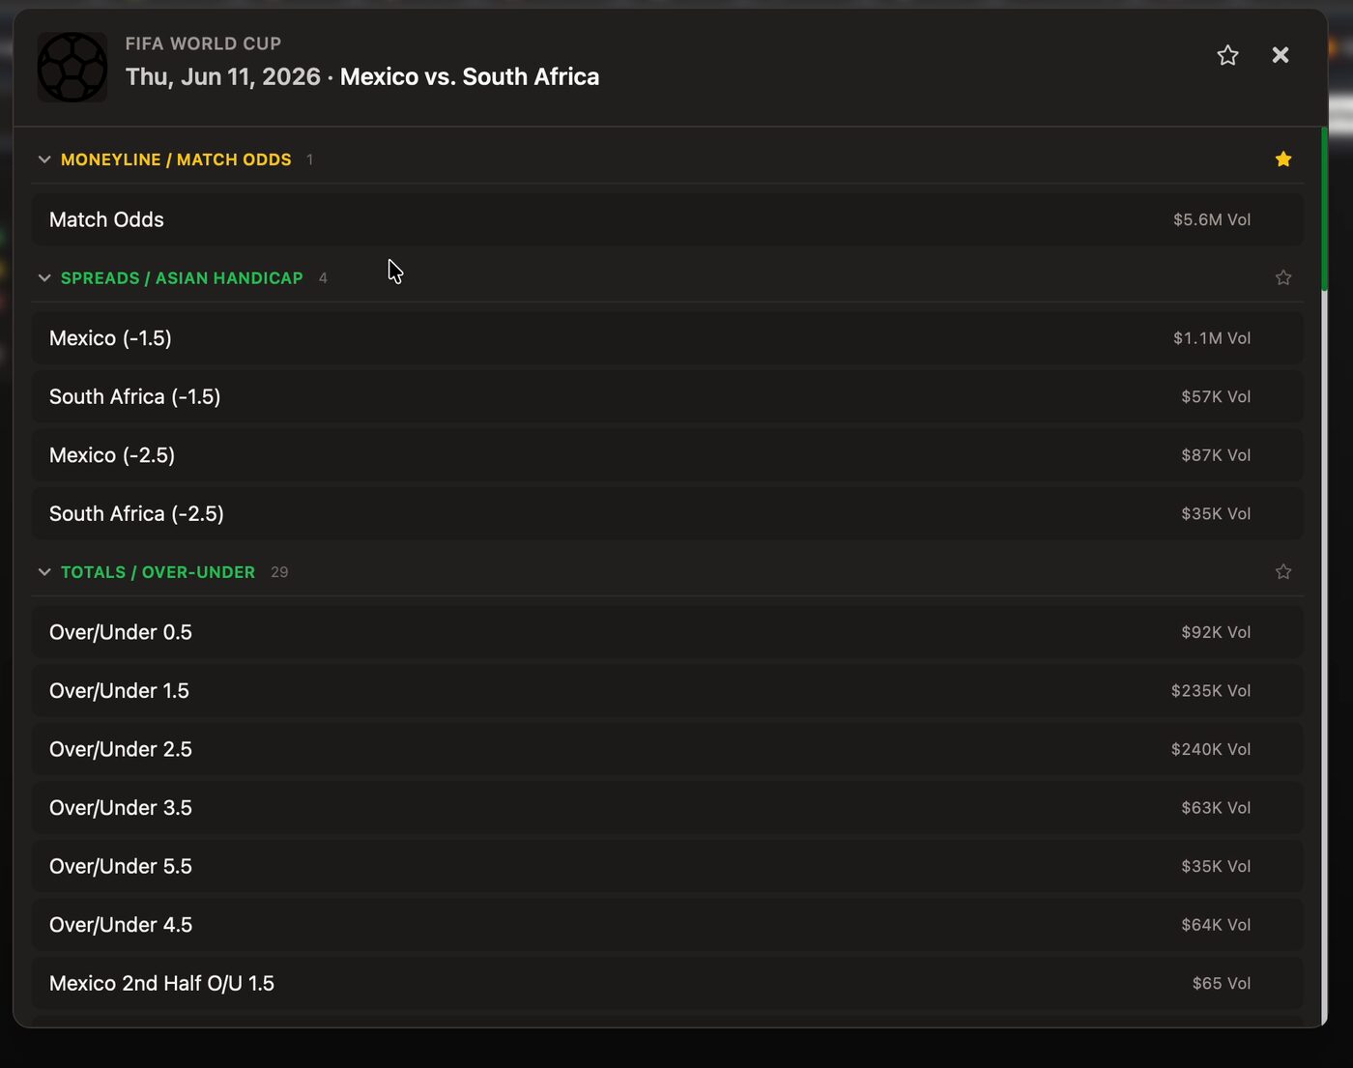1353x1068 pixels.
Task: Click the $65 Vol value
Action: pyautogui.click(x=1222, y=984)
